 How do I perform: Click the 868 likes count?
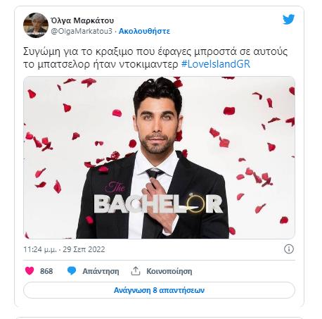[x=46, y=271]
